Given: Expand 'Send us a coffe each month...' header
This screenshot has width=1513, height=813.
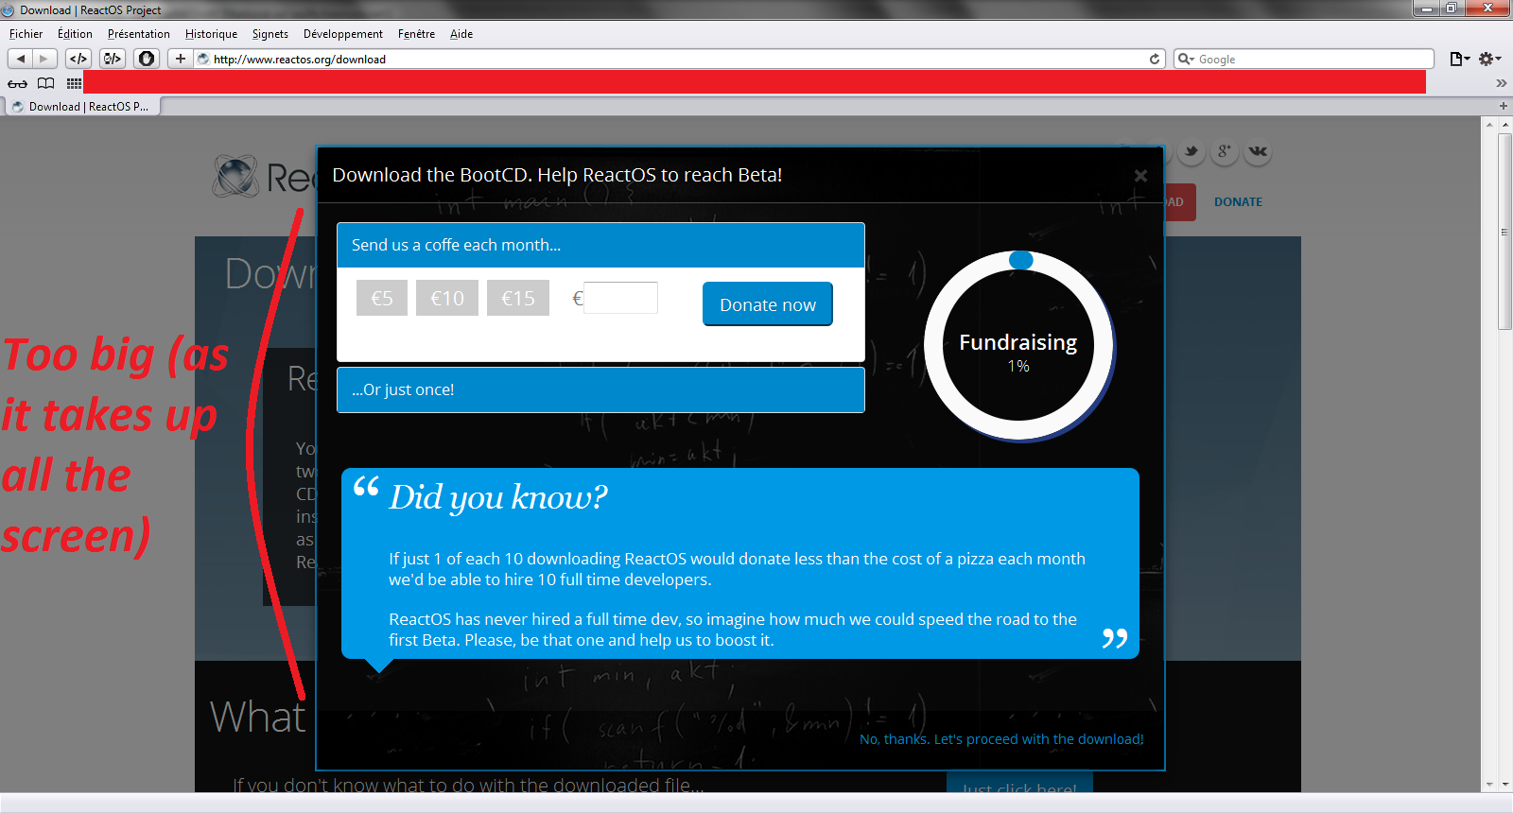Looking at the screenshot, I should click(600, 245).
